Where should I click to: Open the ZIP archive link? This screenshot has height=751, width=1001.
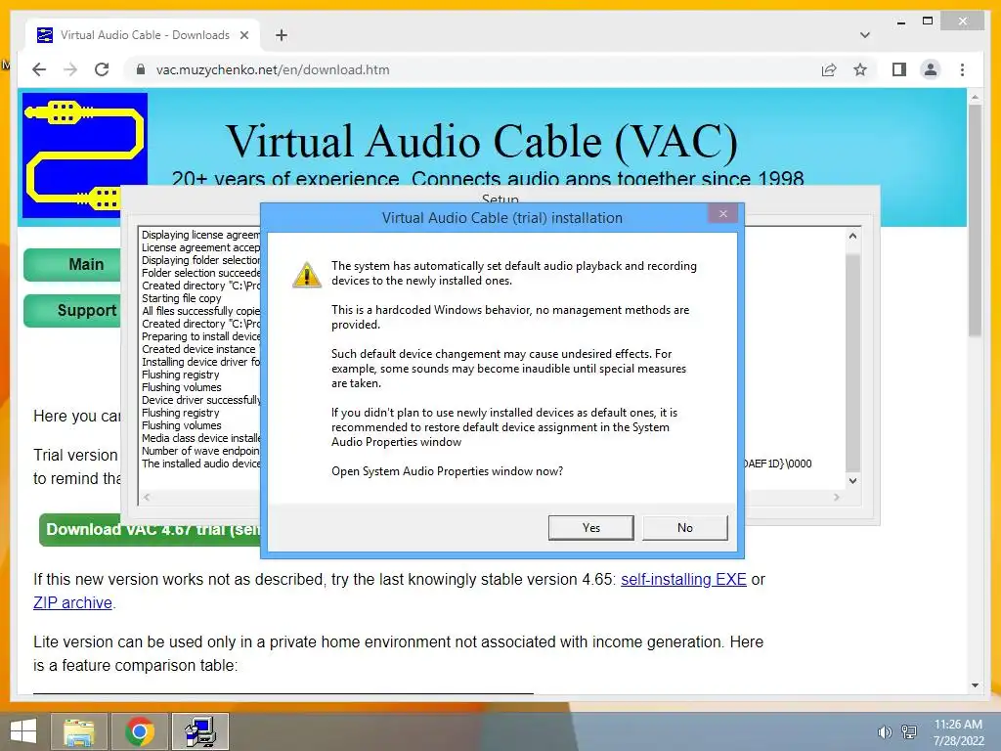pyautogui.click(x=72, y=602)
